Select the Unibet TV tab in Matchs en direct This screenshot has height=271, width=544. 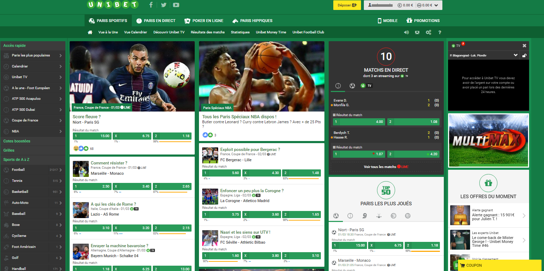366,86
